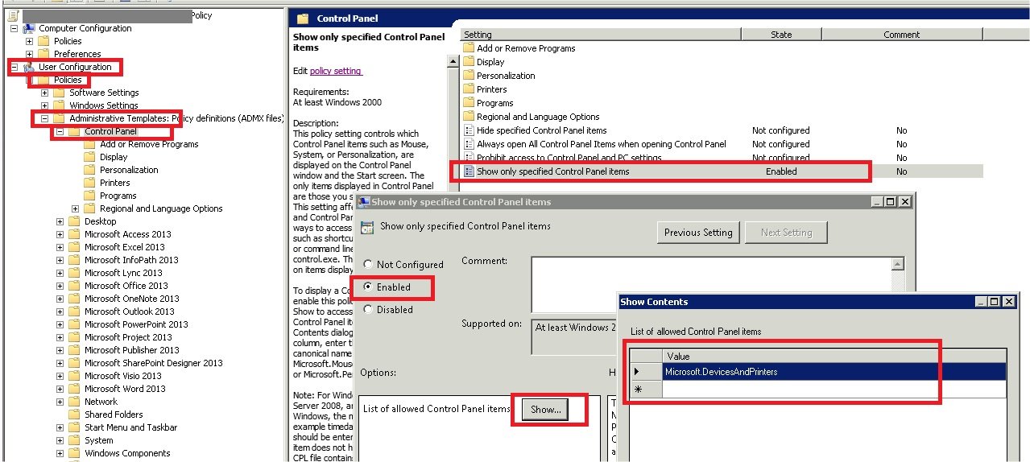Click the Add or Remove Programs folder icon in list
1030x462 pixels.
point(469,48)
